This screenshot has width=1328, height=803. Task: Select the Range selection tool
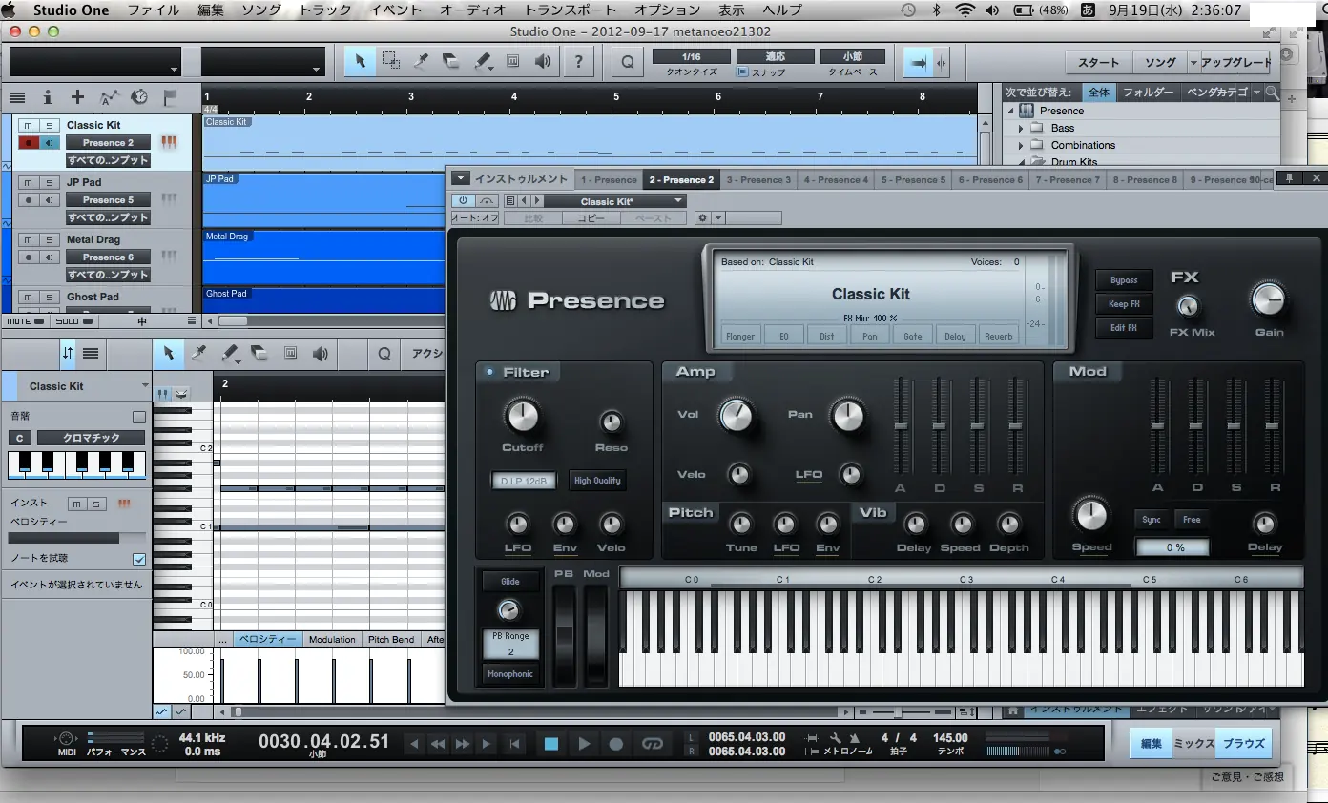[390, 62]
